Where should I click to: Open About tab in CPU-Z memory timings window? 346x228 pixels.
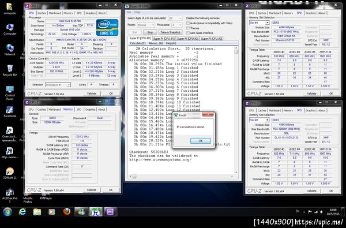coord(101,109)
